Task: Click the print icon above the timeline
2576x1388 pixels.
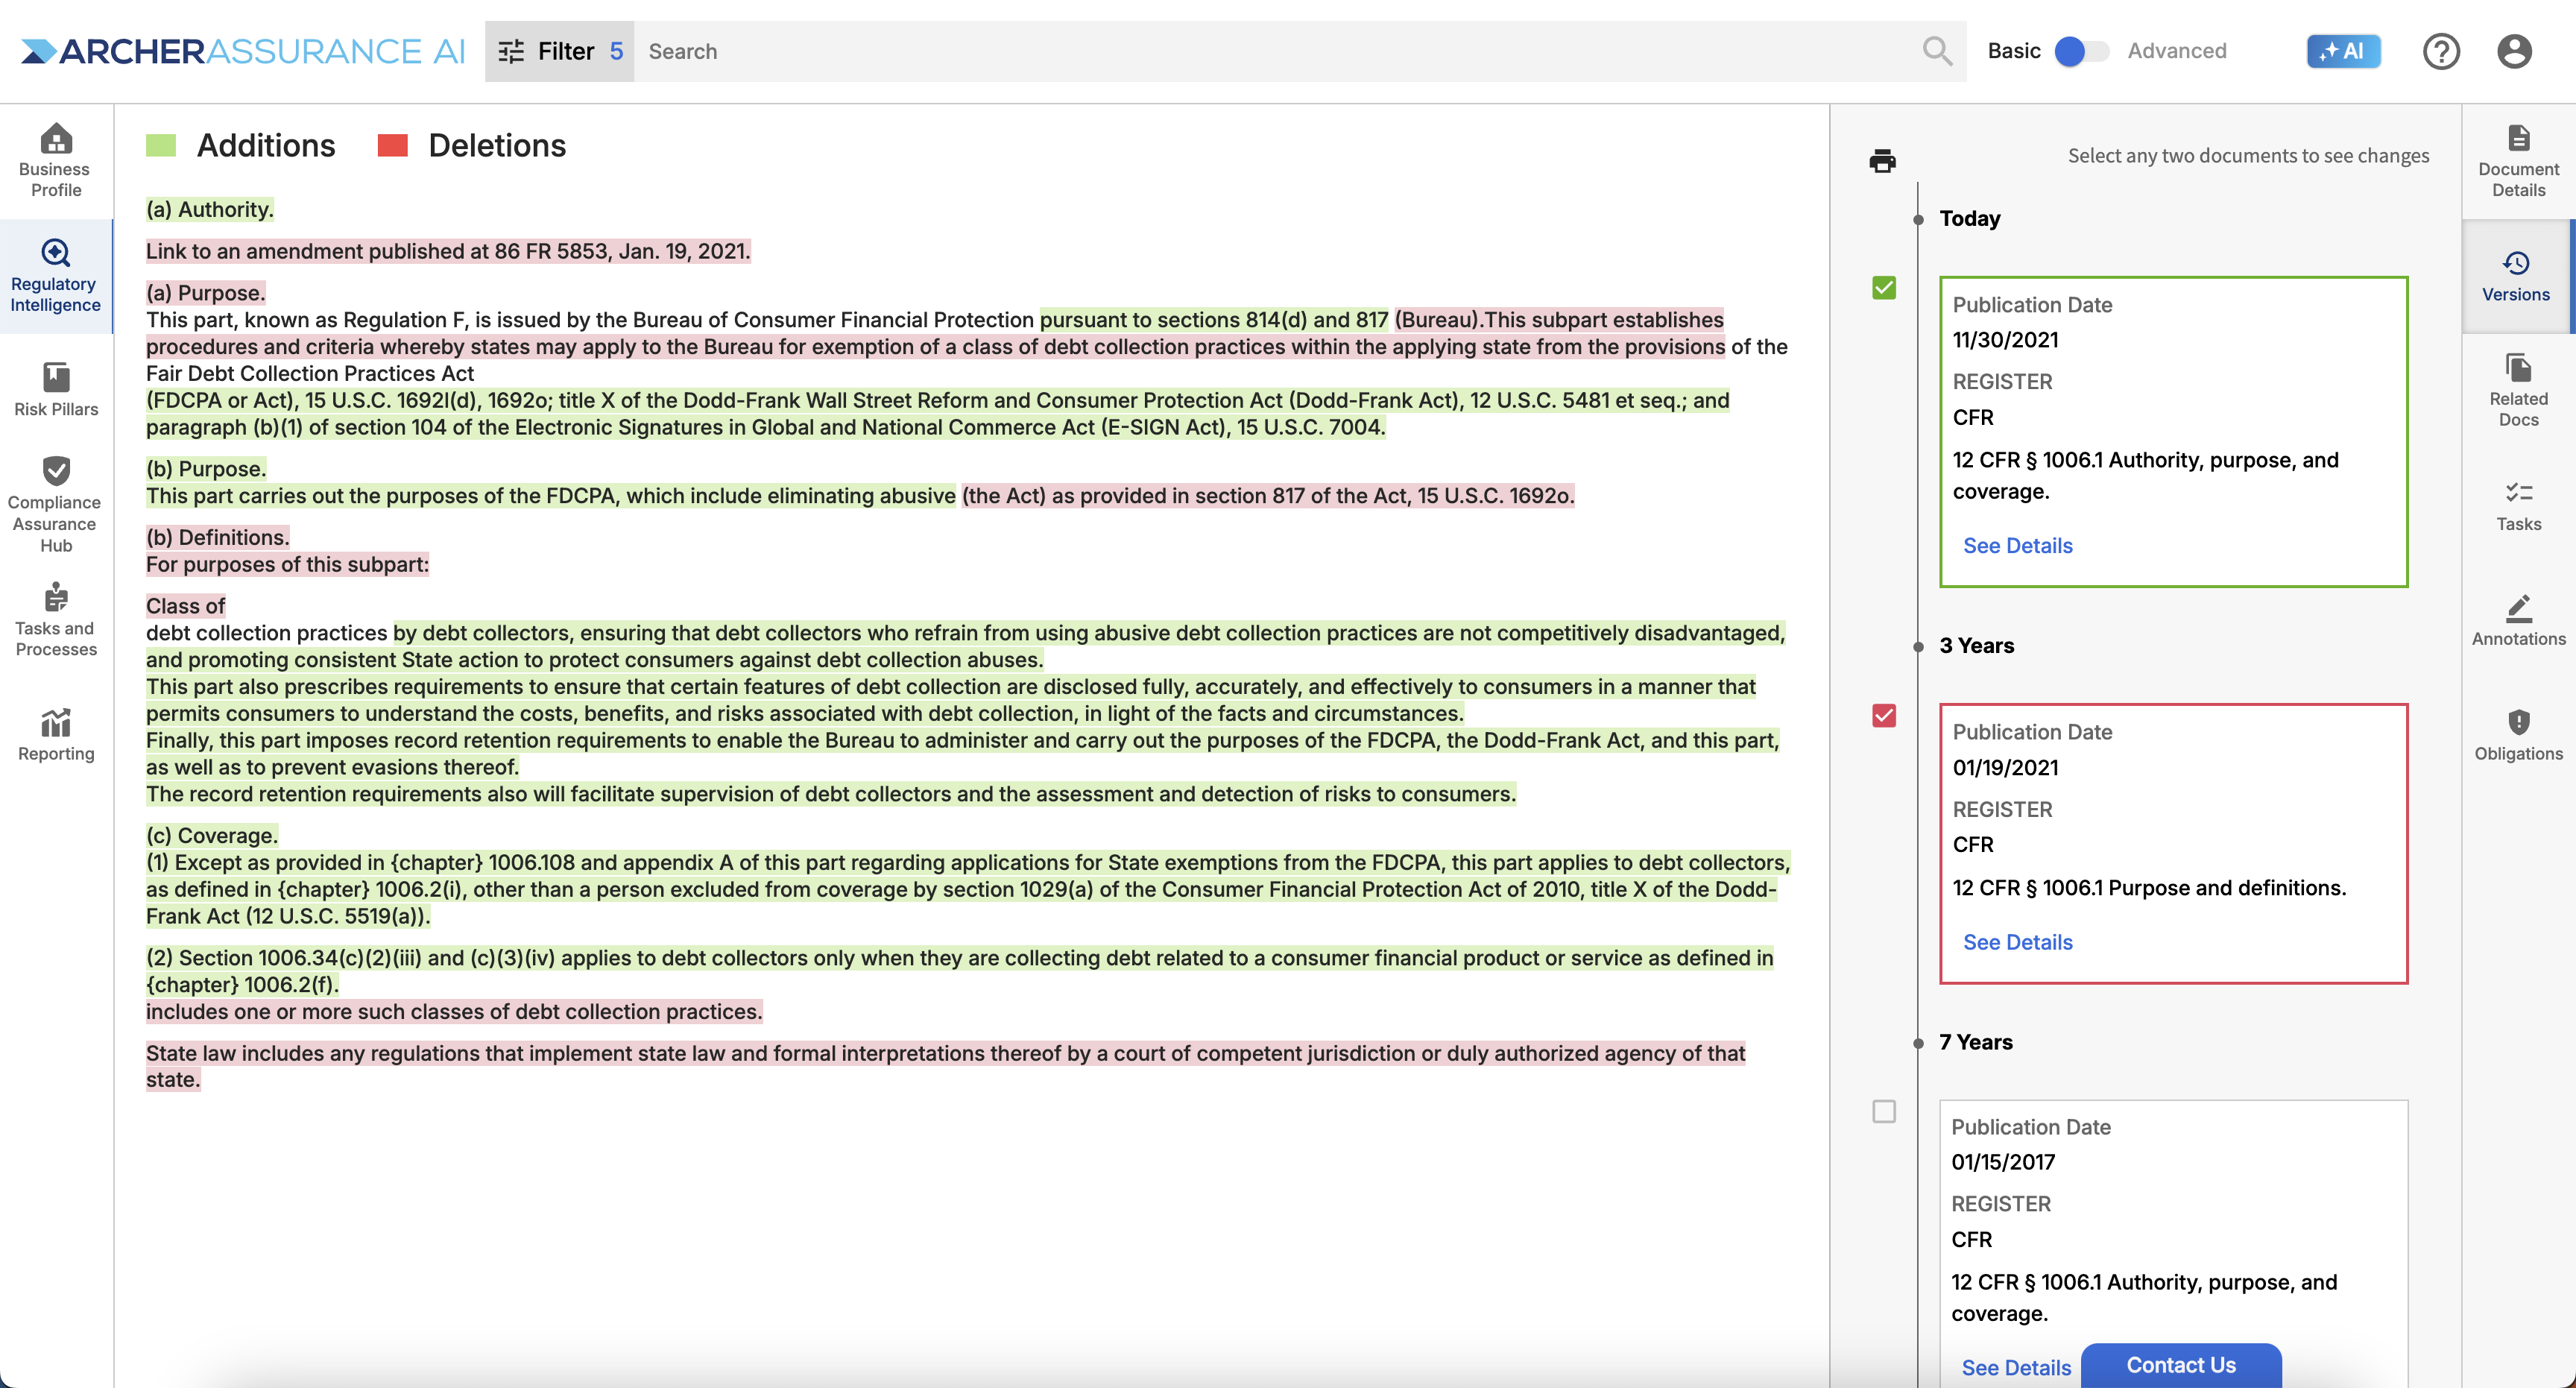Action: click(1882, 160)
